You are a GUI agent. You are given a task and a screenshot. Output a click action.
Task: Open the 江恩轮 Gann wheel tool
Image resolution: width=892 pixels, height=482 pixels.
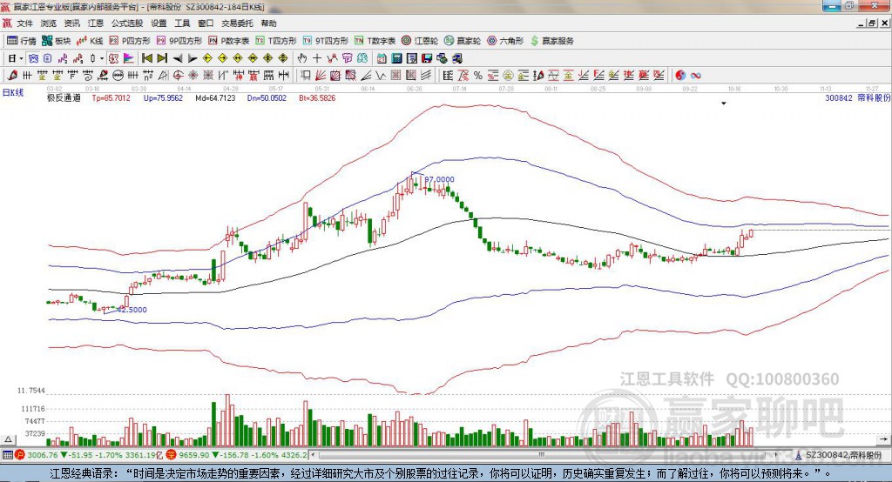coord(419,41)
